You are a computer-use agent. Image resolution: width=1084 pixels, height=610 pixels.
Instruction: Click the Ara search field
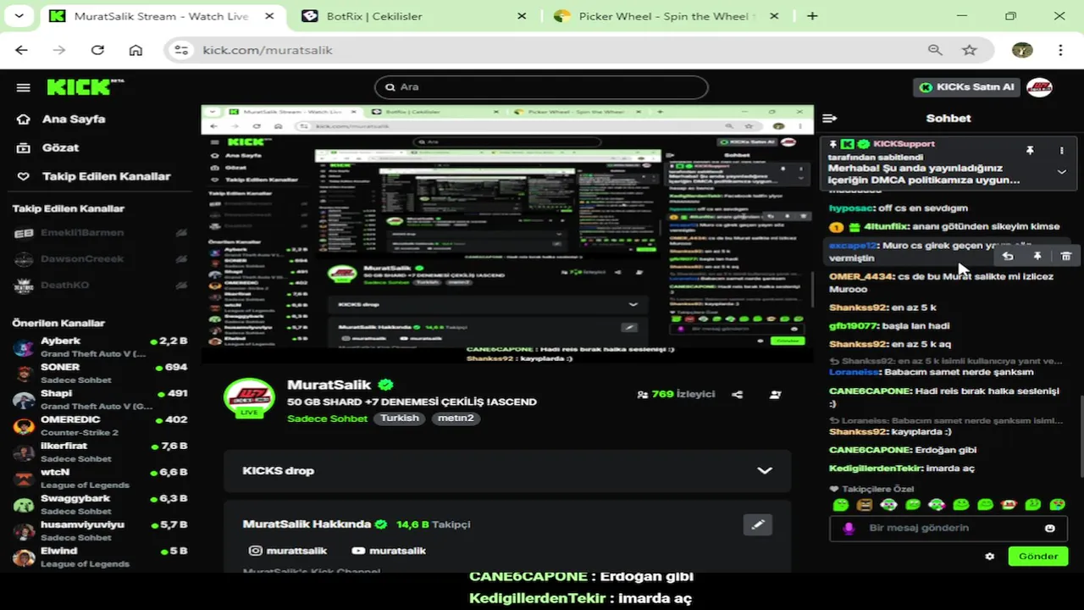pos(541,87)
